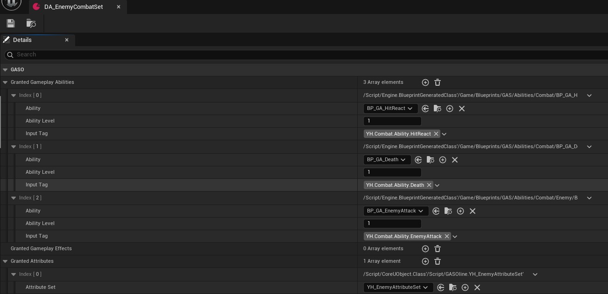Create new class for Attribute Set slot
Image resolution: width=608 pixels, height=294 pixels.
(465, 287)
